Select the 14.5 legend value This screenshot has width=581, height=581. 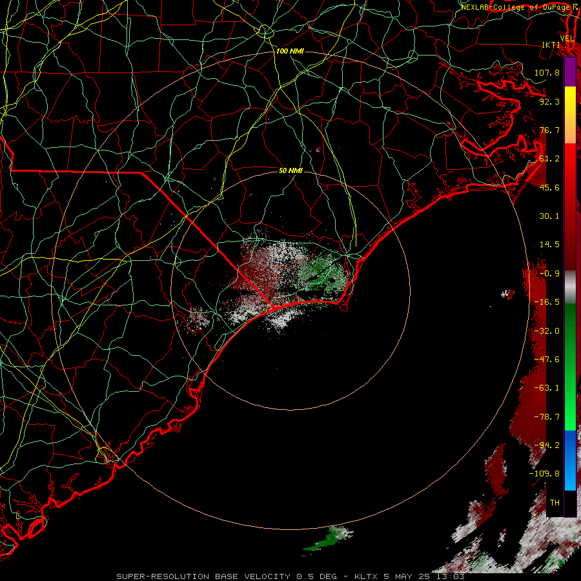click(x=549, y=245)
